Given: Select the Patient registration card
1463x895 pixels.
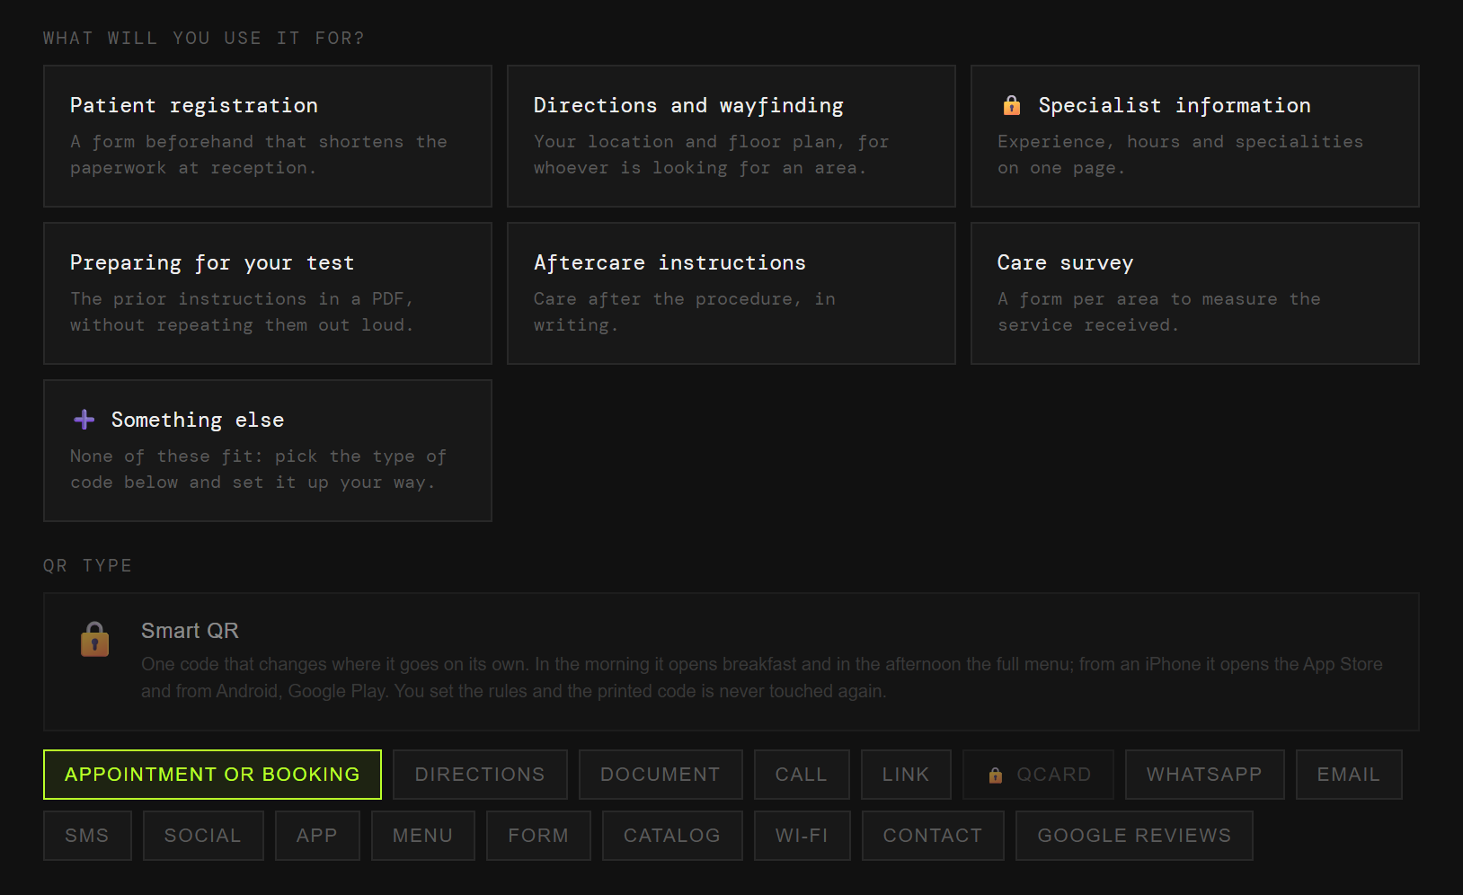Looking at the screenshot, I should pos(268,136).
